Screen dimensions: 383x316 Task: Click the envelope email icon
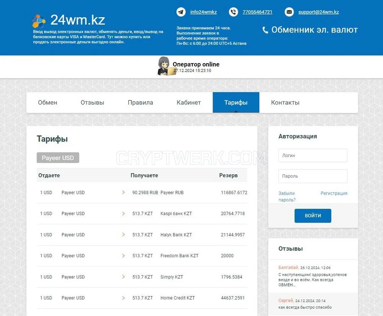289,12
